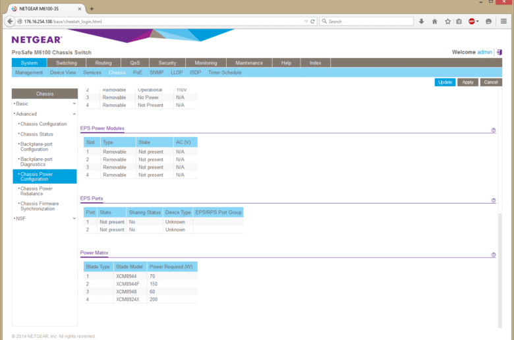Open Chassis Status in sidebar
The width and height of the screenshot is (514, 340).
coord(37,134)
